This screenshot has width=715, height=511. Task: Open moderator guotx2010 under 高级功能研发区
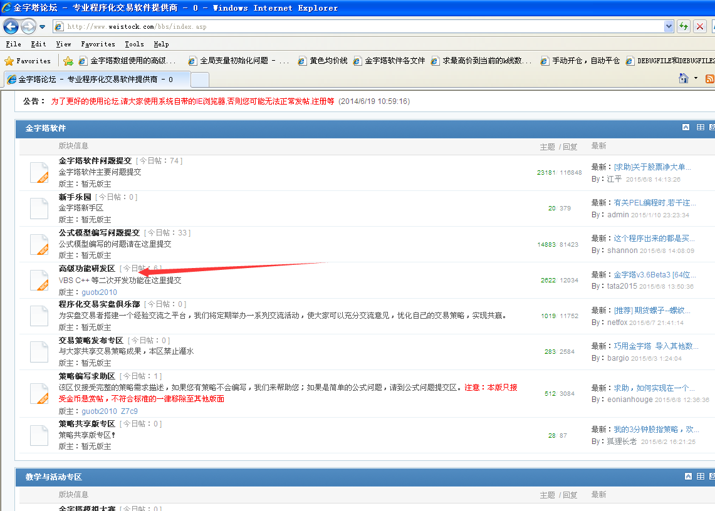coord(99,292)
